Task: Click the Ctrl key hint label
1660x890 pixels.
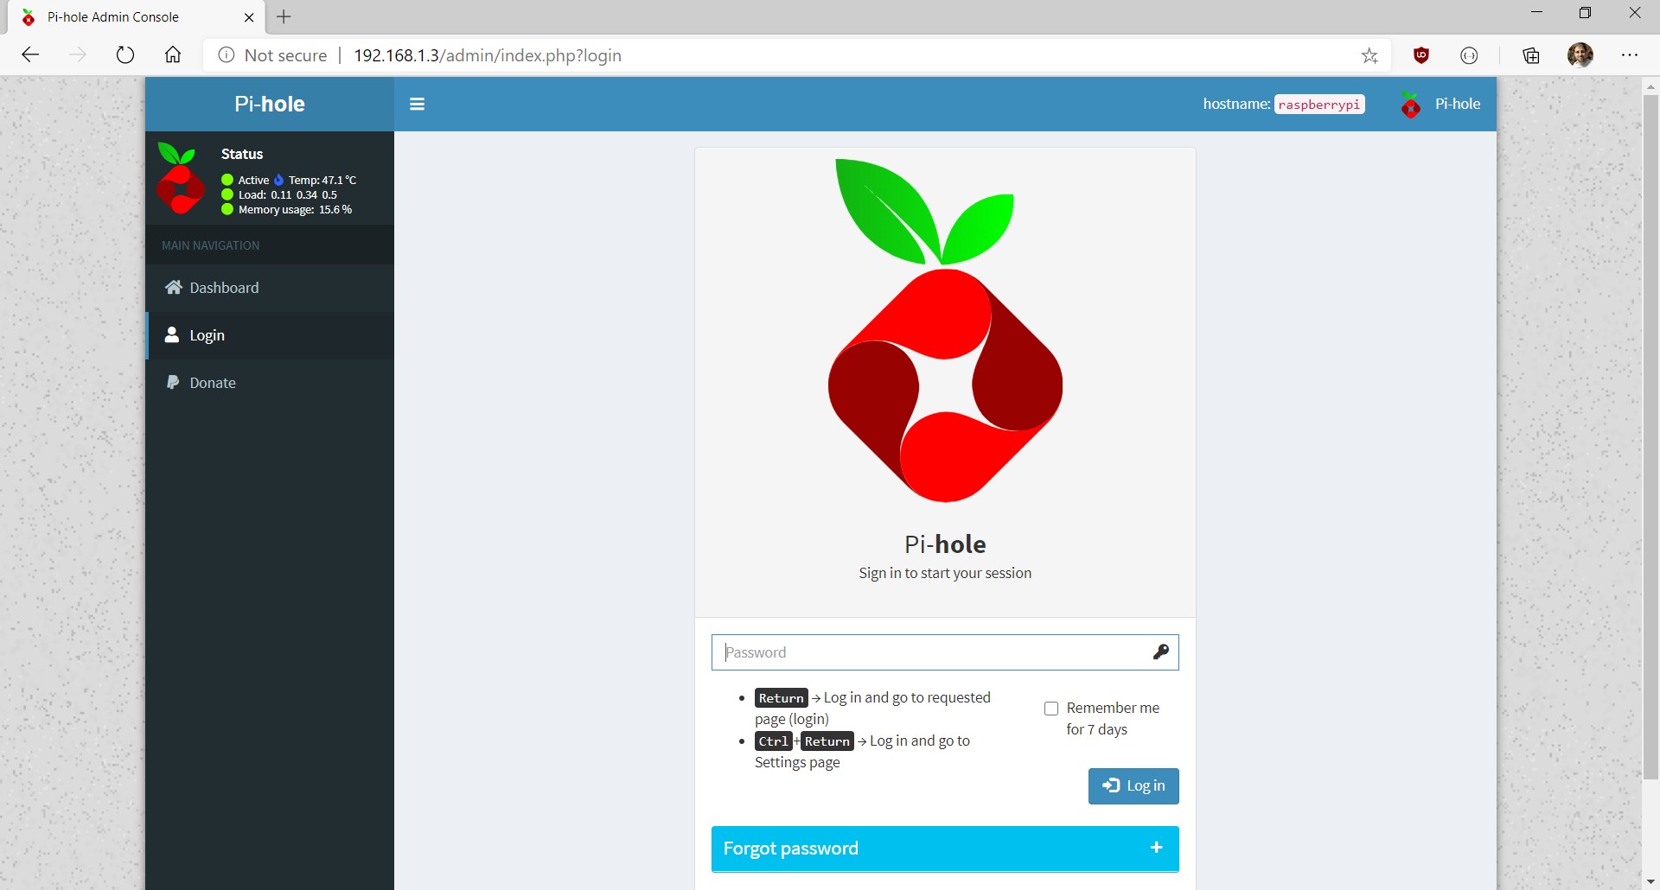Action: pyautogui.click(x=773, y=741)
